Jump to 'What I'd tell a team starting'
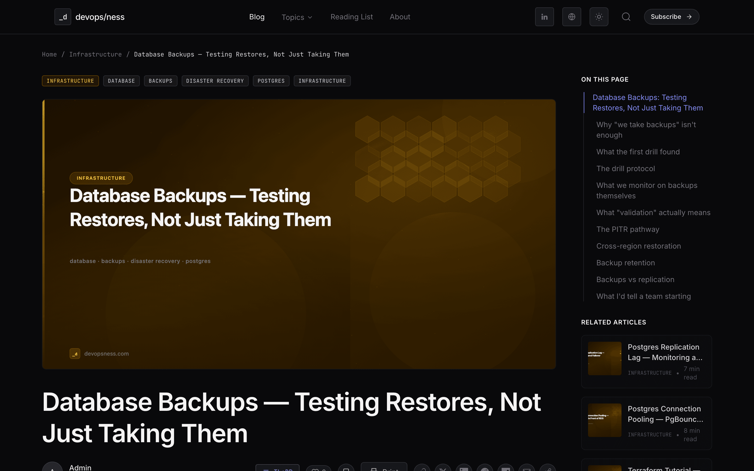The image size is (754, 471). 644,296
